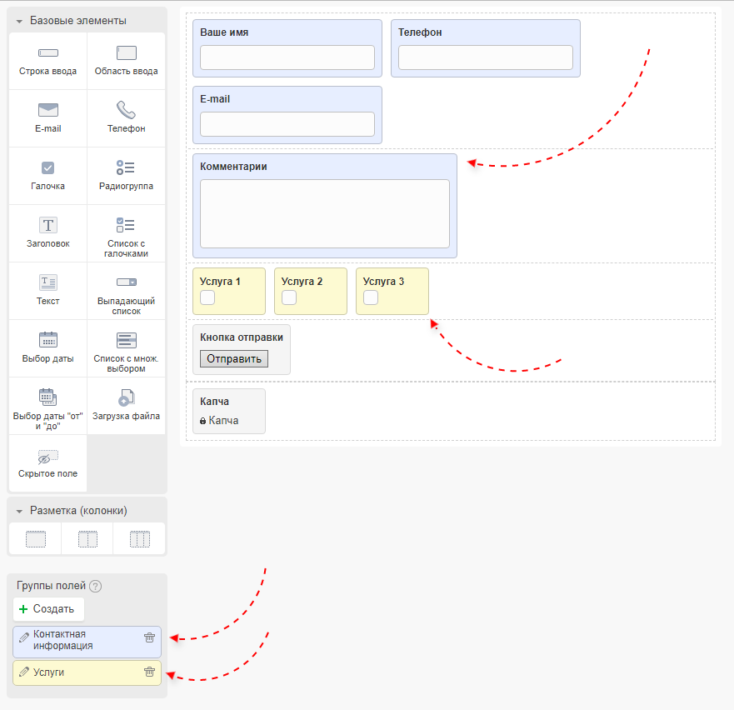
Task: Collapse the Разметка (колонки) panel
Action: tap(19, 511)
